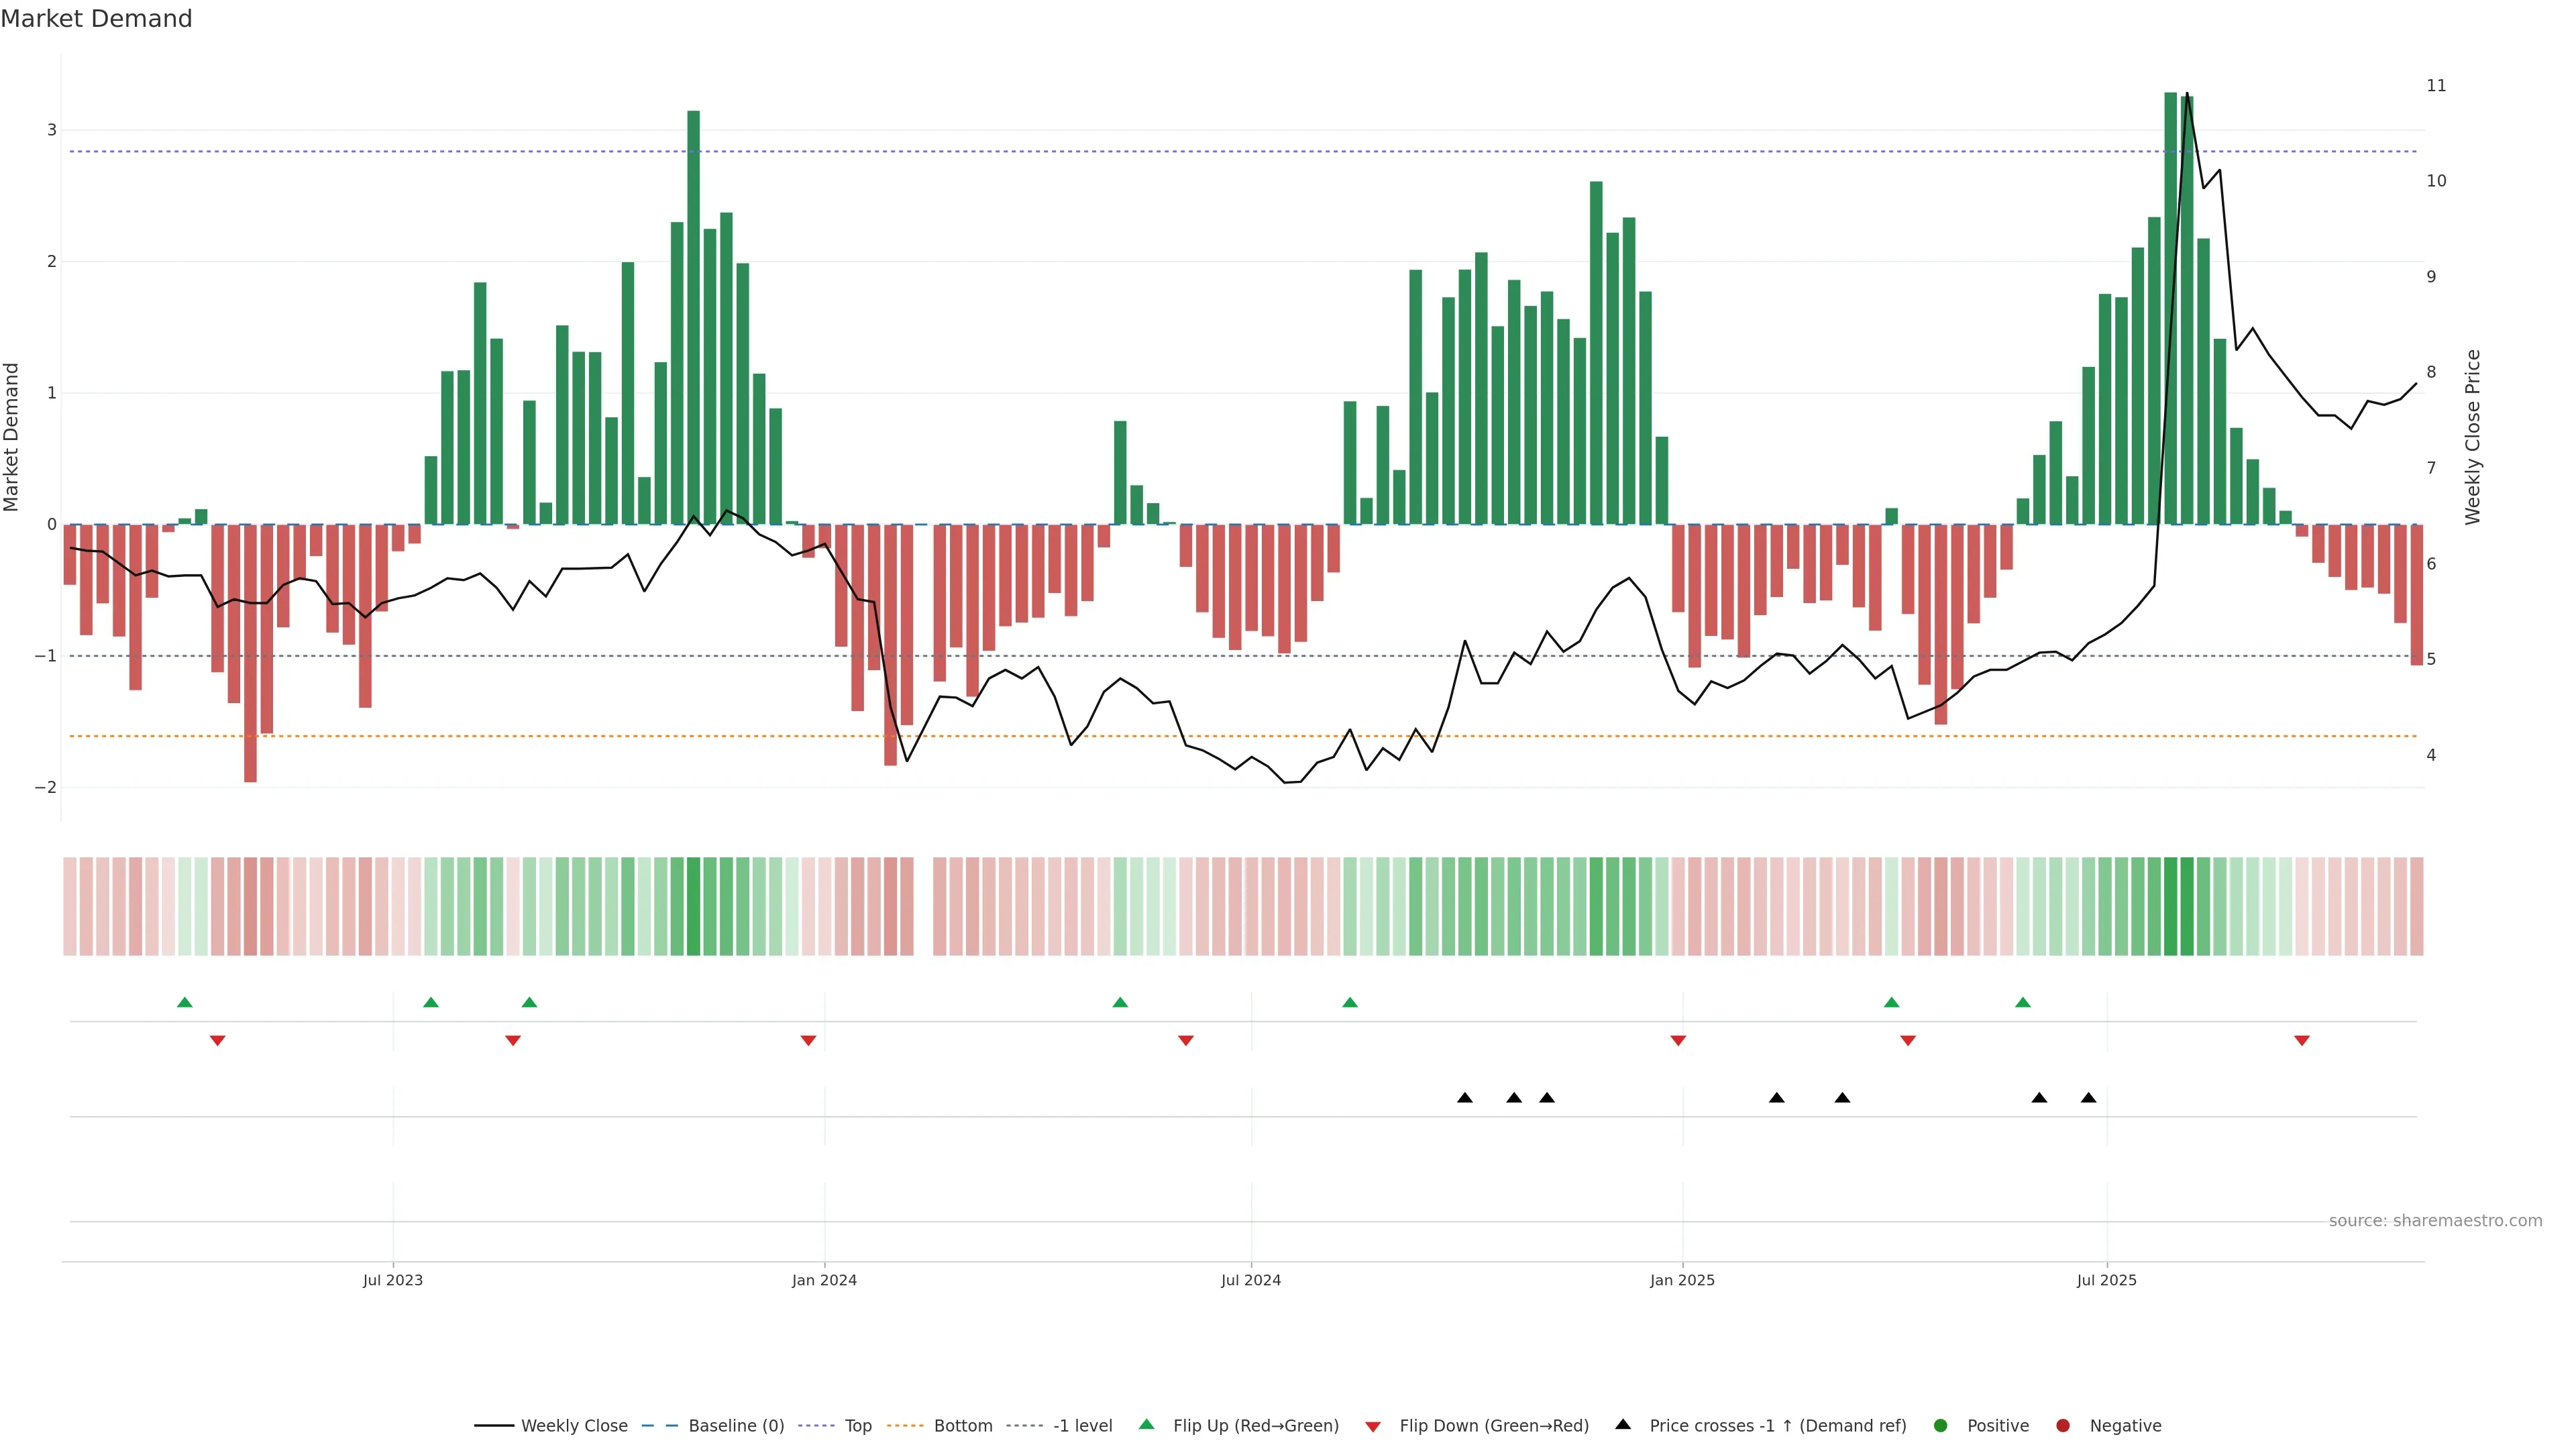Click the last red flip-down marker
Image resolution: width=2576 pixels, height=1449 pixels.
[x=2302, y=1041]
